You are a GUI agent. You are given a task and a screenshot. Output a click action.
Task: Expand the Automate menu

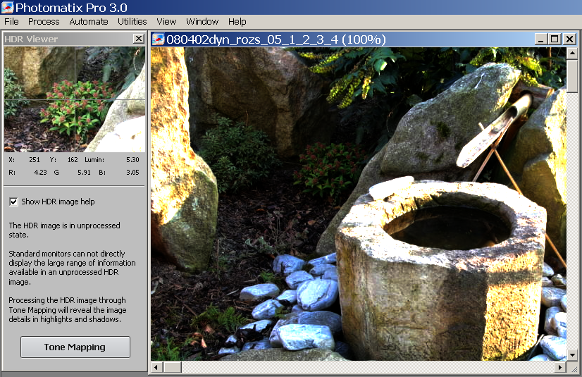[89, 22]
